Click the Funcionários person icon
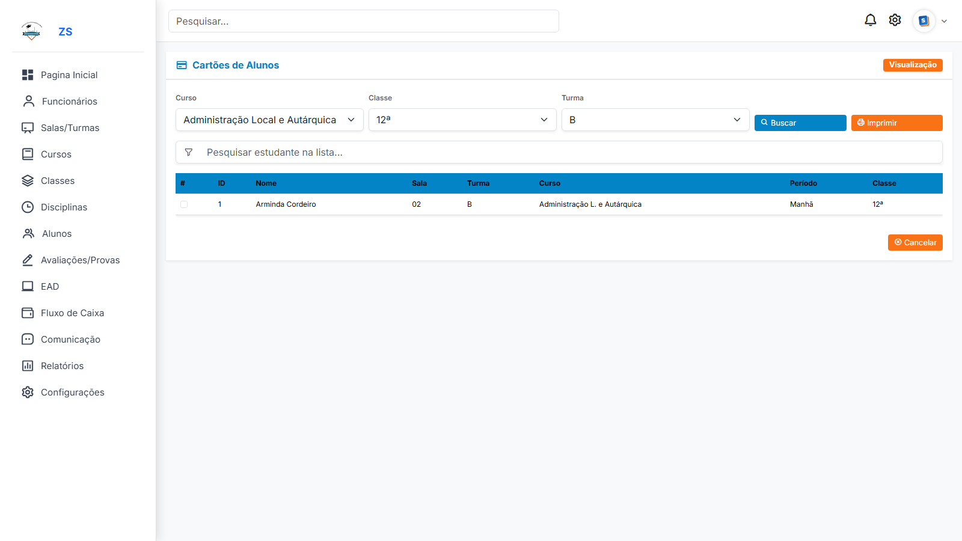 coord(28,101)
